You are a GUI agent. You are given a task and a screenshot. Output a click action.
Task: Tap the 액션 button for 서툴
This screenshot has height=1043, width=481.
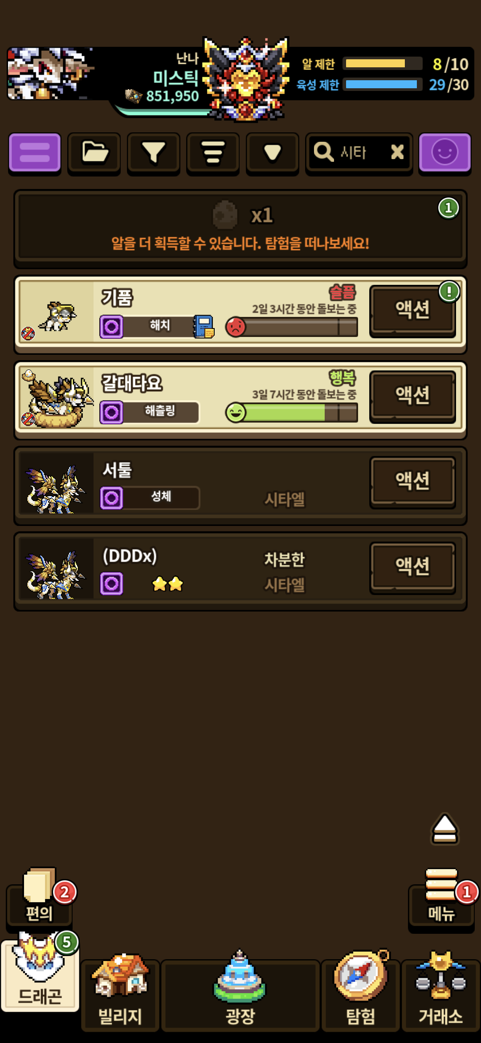[412, 481]
